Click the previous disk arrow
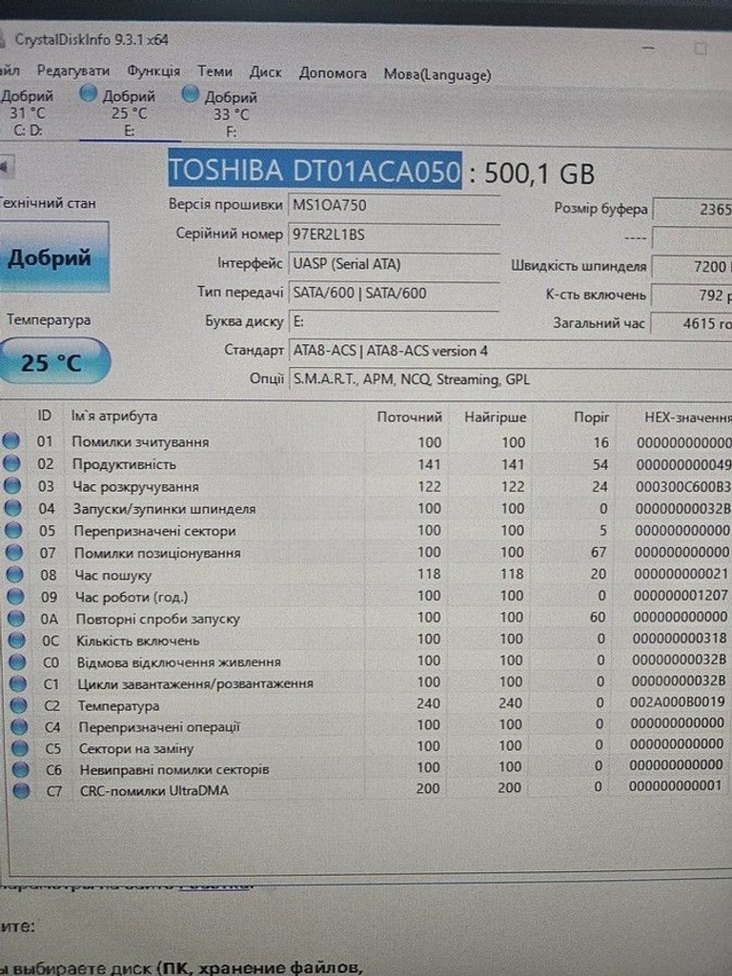The height and width of the screenshot is (976, 732). pyautogui.click(x=6, y=167)
